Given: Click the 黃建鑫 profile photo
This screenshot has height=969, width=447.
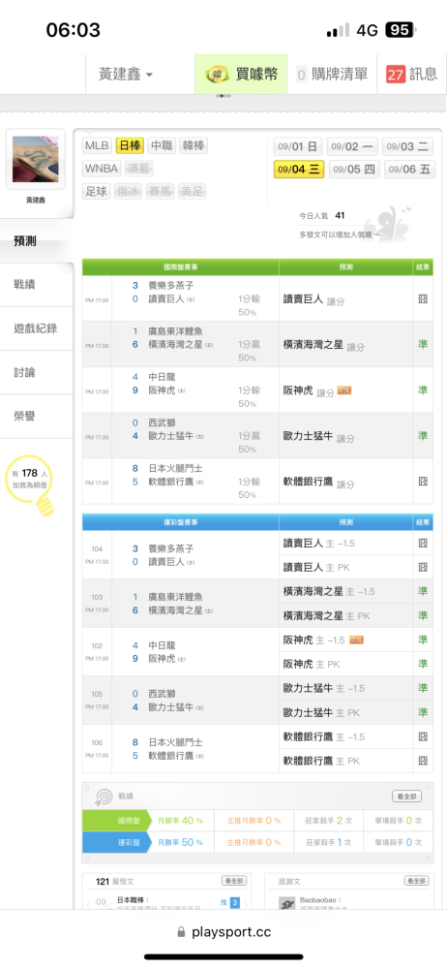Looking at the screenshot, I should pos(35,160).
